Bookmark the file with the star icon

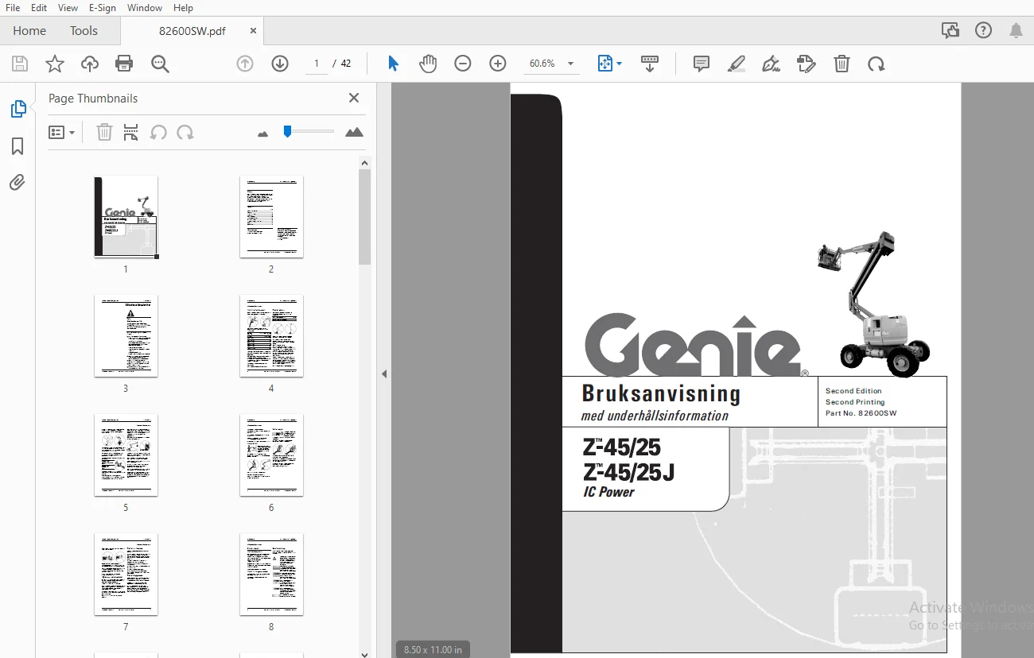point(55,64)
